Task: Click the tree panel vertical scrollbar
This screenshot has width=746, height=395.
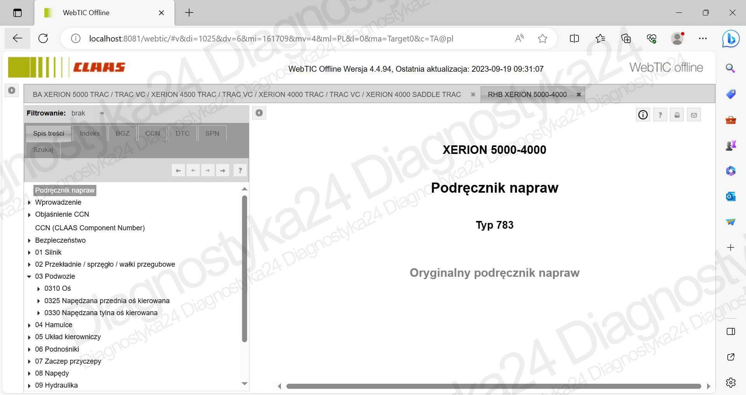Action: (x=244, y=269)
